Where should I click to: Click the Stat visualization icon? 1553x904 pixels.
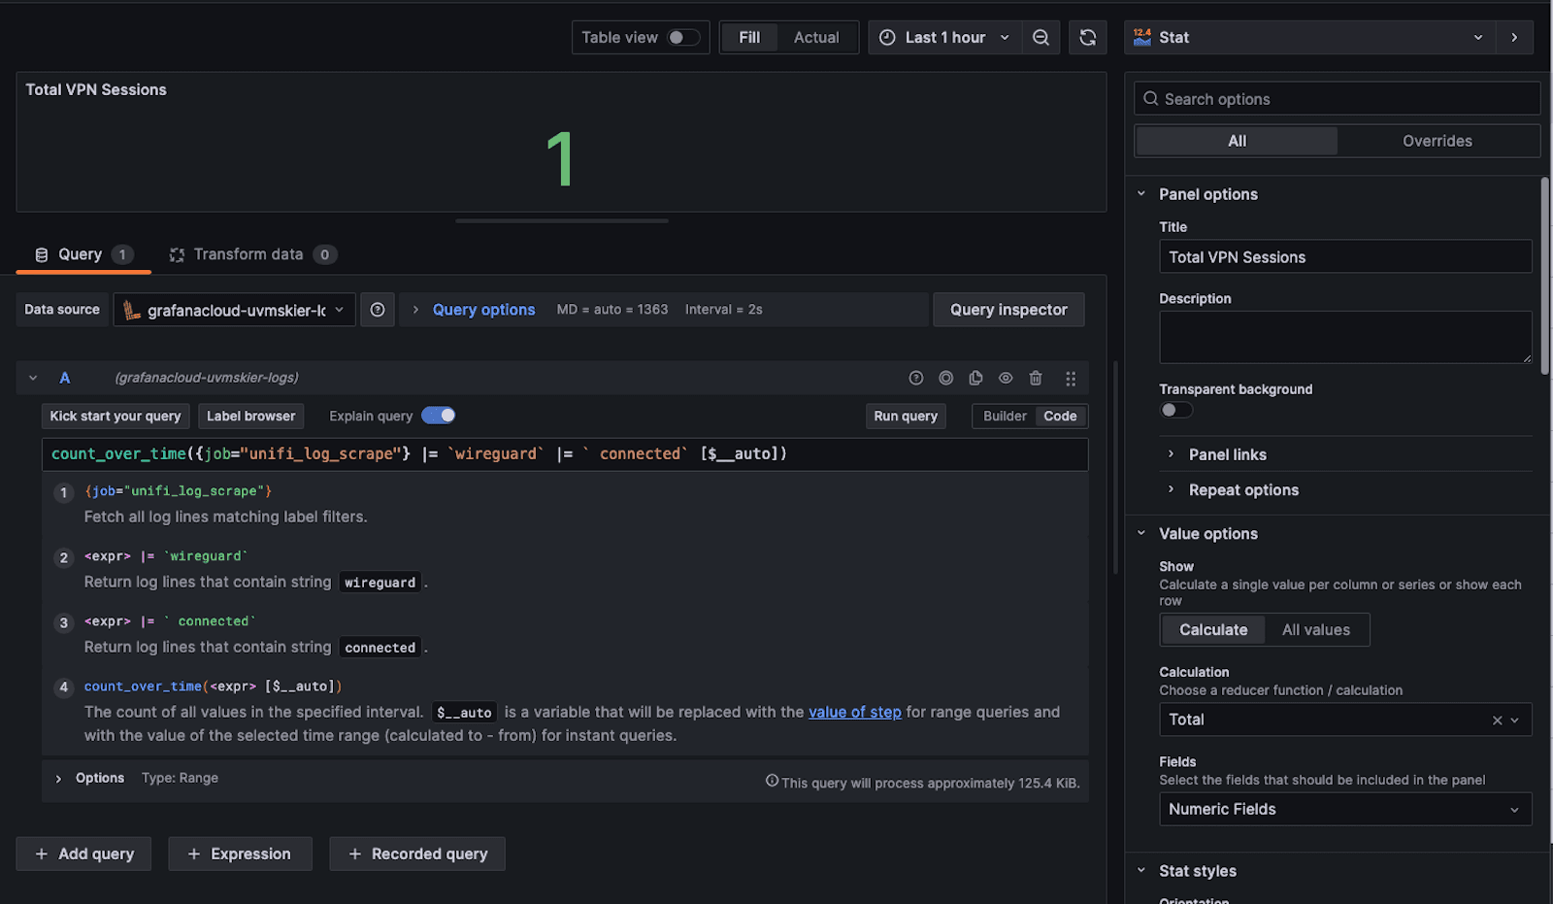(x=1142, y=37)
